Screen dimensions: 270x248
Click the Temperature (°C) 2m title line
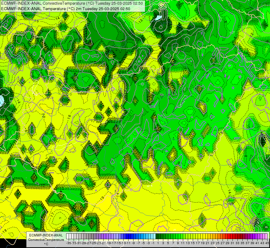pos(65,9)
